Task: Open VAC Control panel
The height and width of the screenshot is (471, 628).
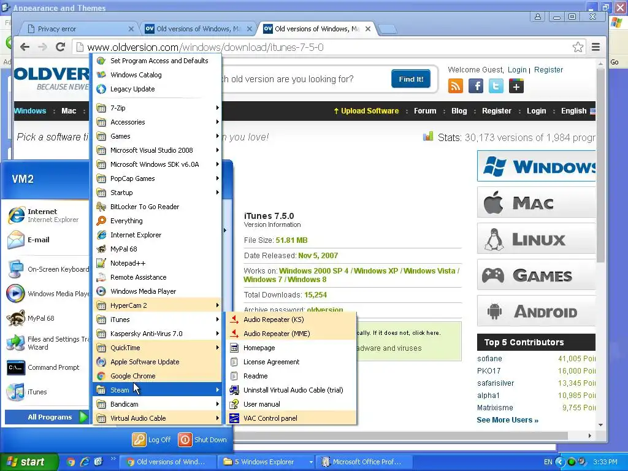Action: [291, 418]
